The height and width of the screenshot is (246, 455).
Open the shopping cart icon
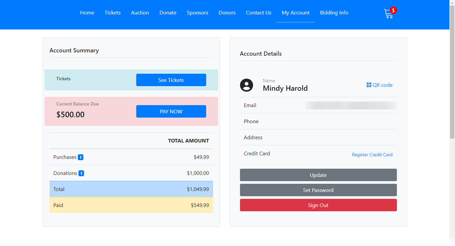[x=389, y=13]
